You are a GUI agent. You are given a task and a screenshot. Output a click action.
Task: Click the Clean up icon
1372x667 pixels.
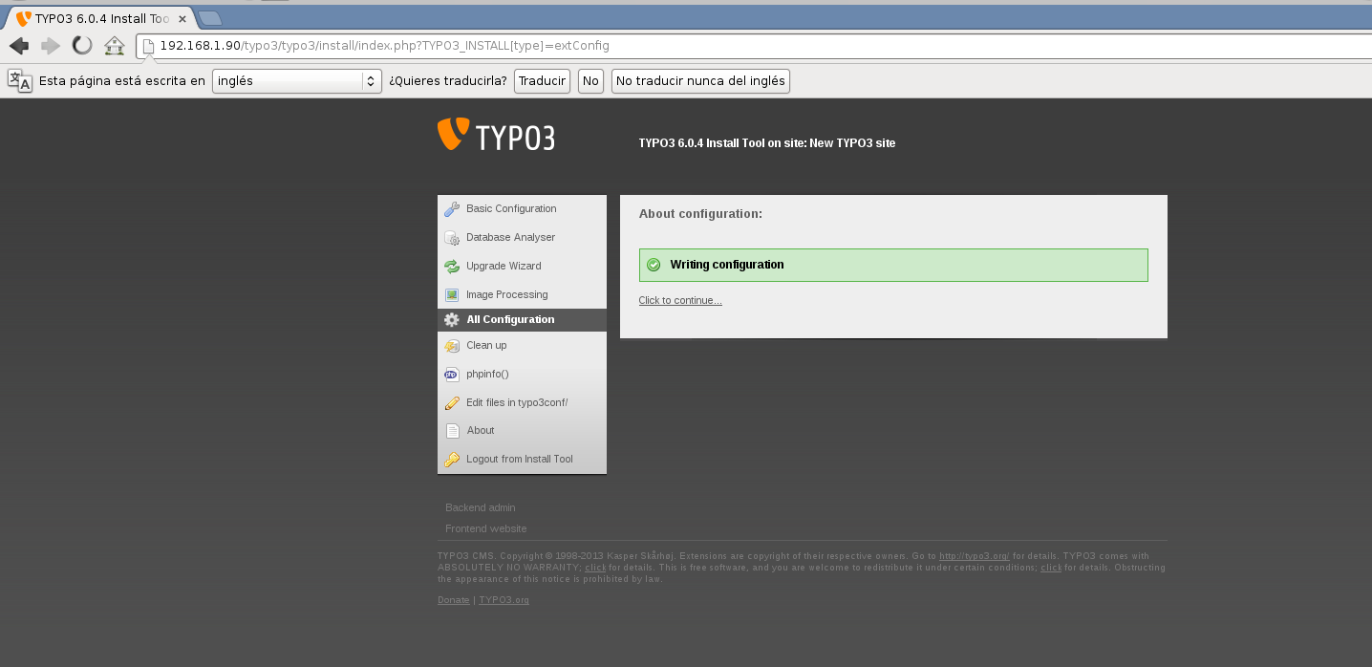[x=452, y=346]
